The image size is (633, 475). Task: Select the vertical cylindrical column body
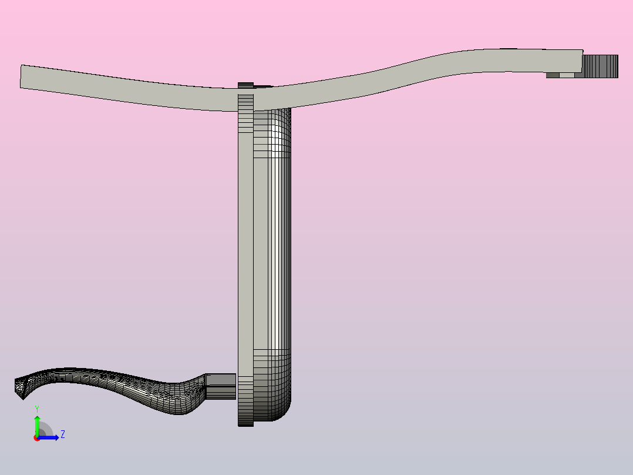click(271, 265)
